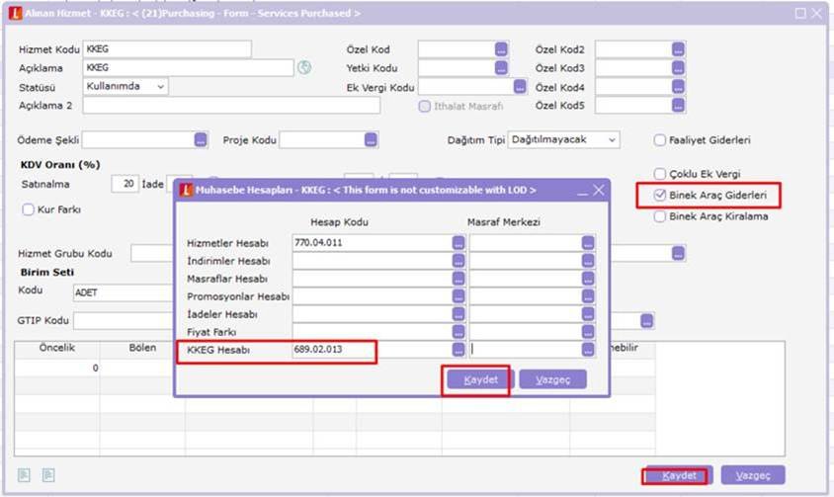Enable İthalat Masrafı checkbox
834x497 pixels.
coord(425,107)
